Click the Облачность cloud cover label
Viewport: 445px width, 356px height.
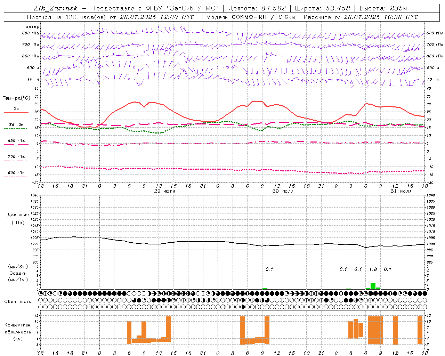pyautogui.click(x=18, y=302)
